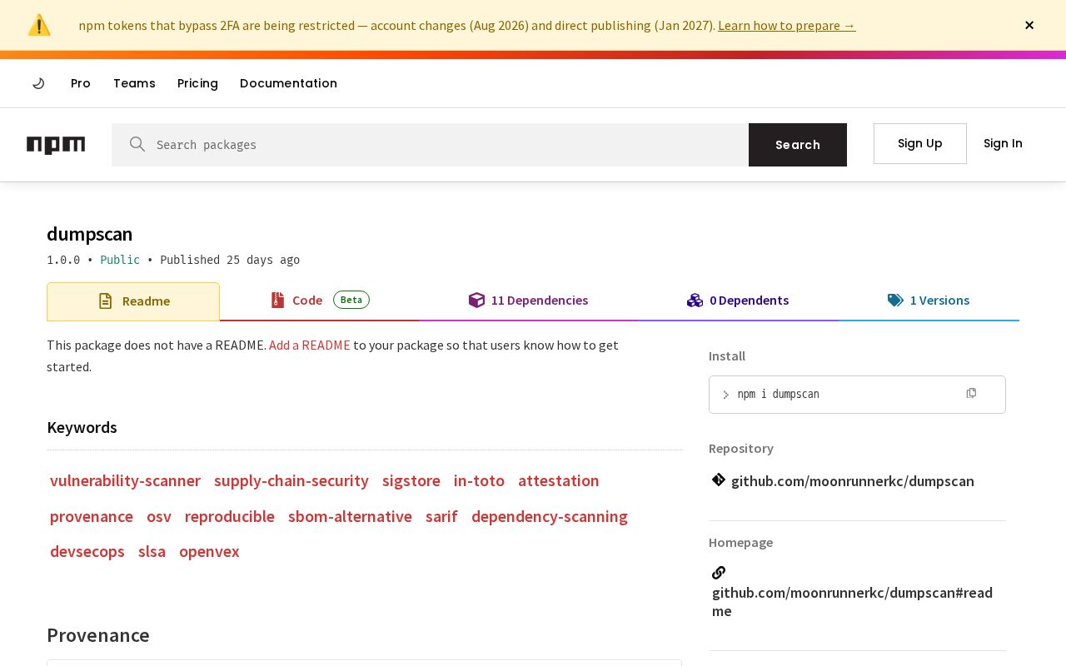Open the dumpscan#readme homepage link

[x=852, y=601]
